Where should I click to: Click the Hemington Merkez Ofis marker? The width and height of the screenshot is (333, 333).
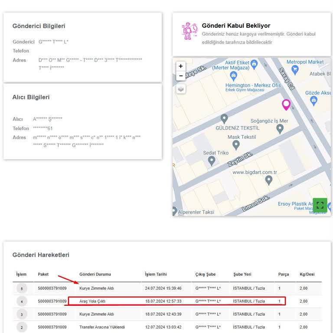234,76
